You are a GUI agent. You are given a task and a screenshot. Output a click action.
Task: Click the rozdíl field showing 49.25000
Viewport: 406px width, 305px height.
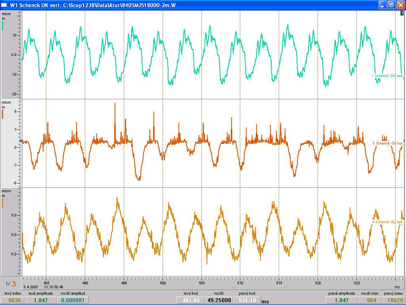pyautogui.click(x=219, y=300)
